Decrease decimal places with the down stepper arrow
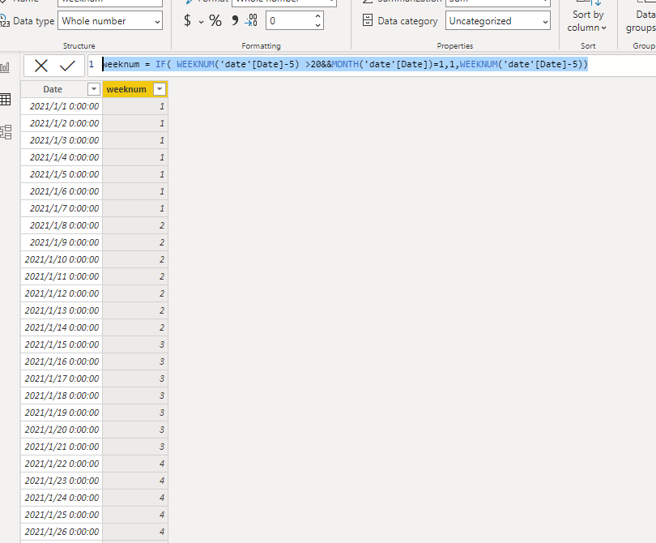Image resolution: width=656 pixels, height=543 pixels. (317, 25)
